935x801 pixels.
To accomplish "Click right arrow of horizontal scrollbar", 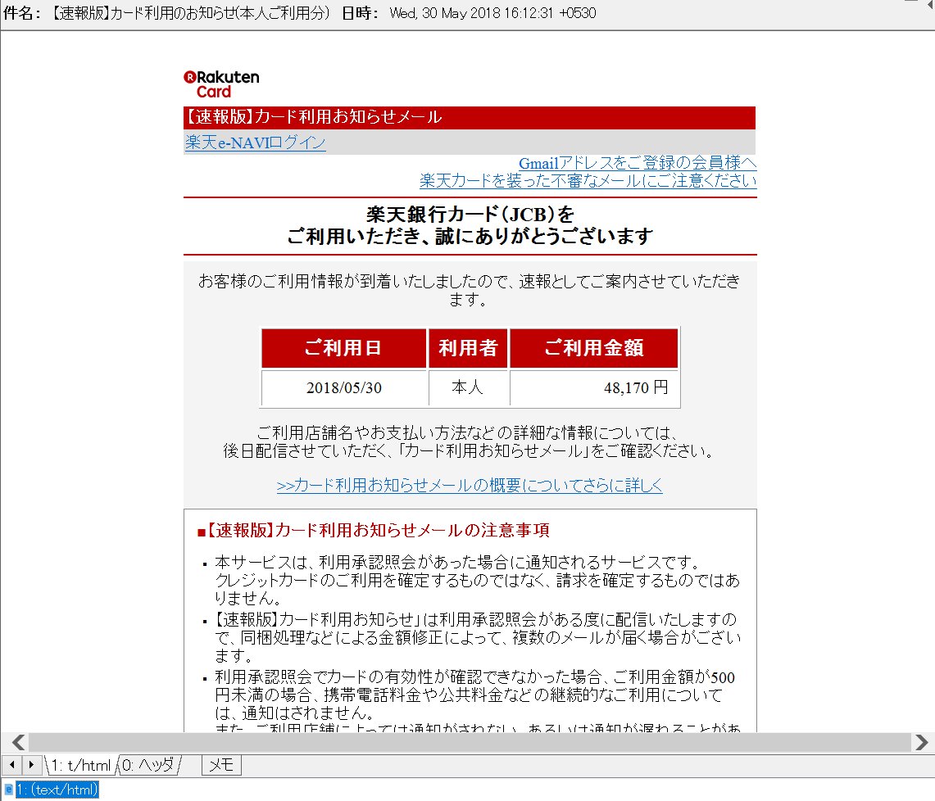I will tap(921, 742).
